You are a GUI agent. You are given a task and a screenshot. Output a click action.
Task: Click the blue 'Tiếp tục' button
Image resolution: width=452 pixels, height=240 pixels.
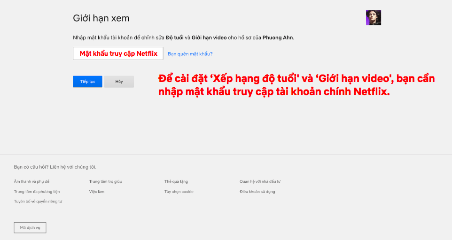[x=88, y=82]
